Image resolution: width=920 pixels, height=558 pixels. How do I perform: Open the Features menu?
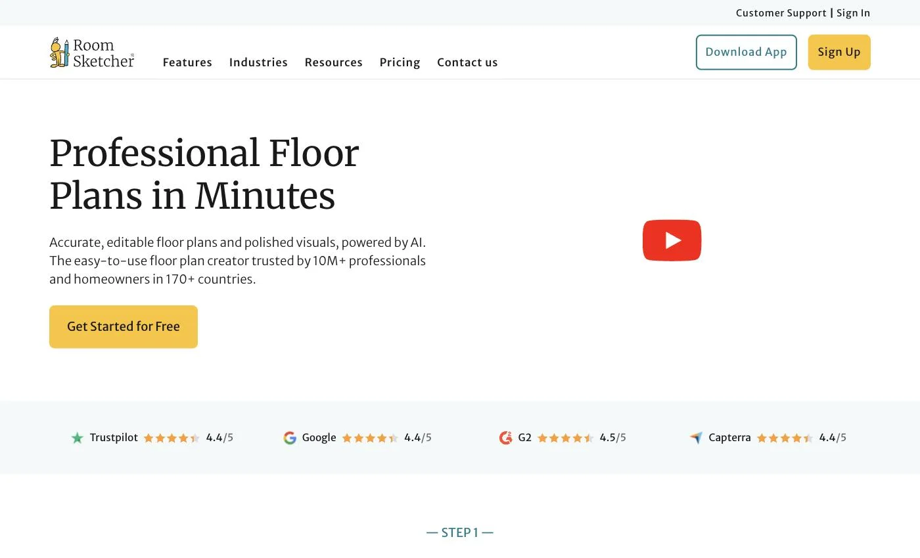187,62
